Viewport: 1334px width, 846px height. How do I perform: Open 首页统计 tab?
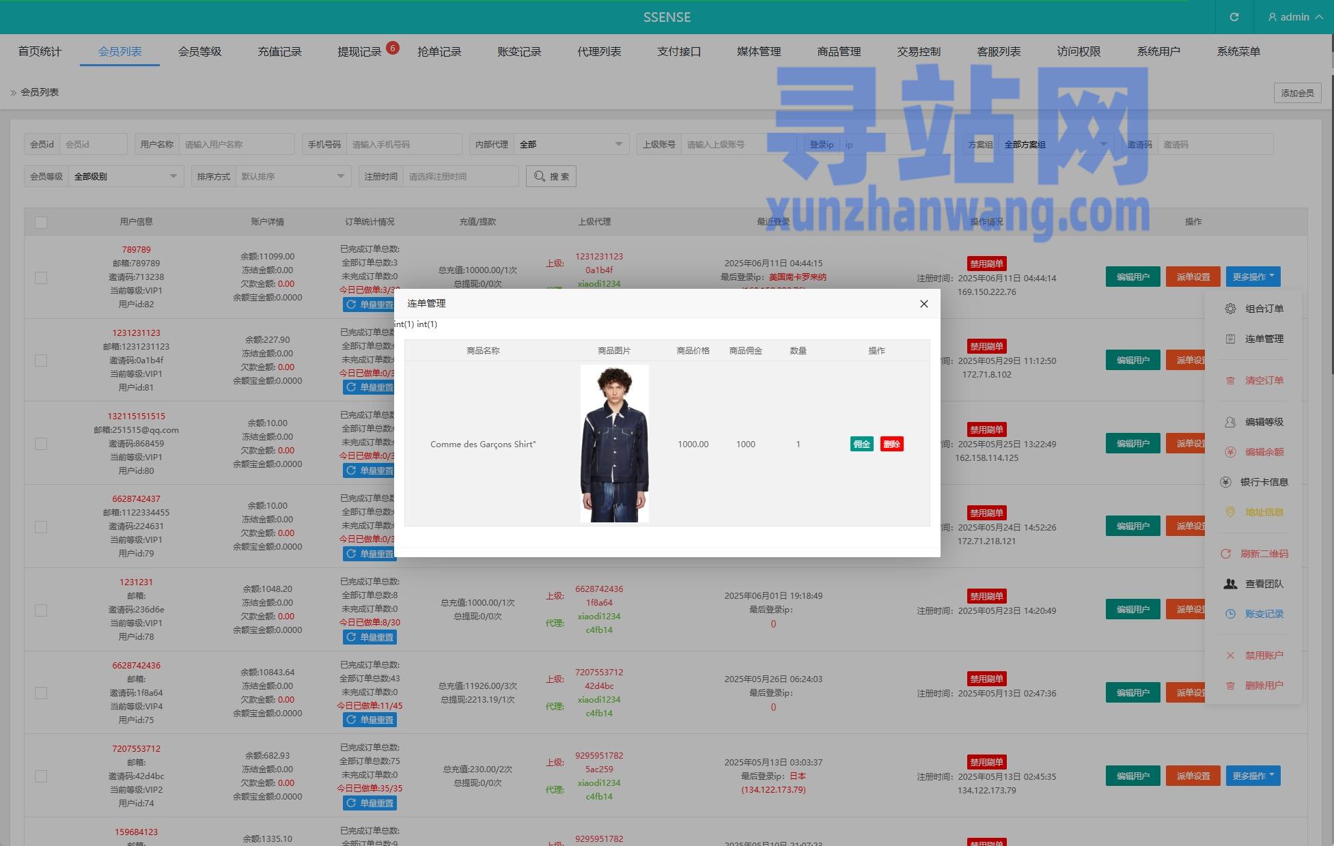[x=40, y=51]
